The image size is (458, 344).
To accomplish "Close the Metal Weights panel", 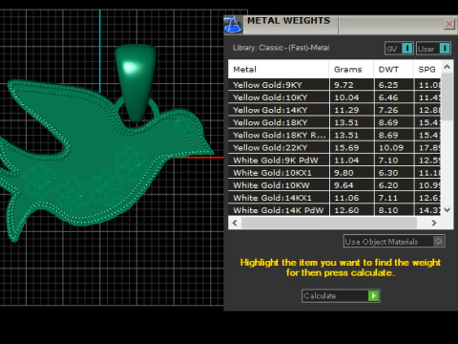I will tap(449, 24).
